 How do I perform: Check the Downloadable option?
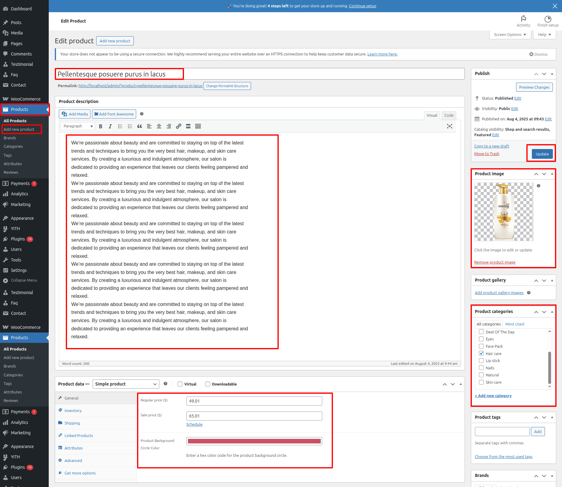208,384
